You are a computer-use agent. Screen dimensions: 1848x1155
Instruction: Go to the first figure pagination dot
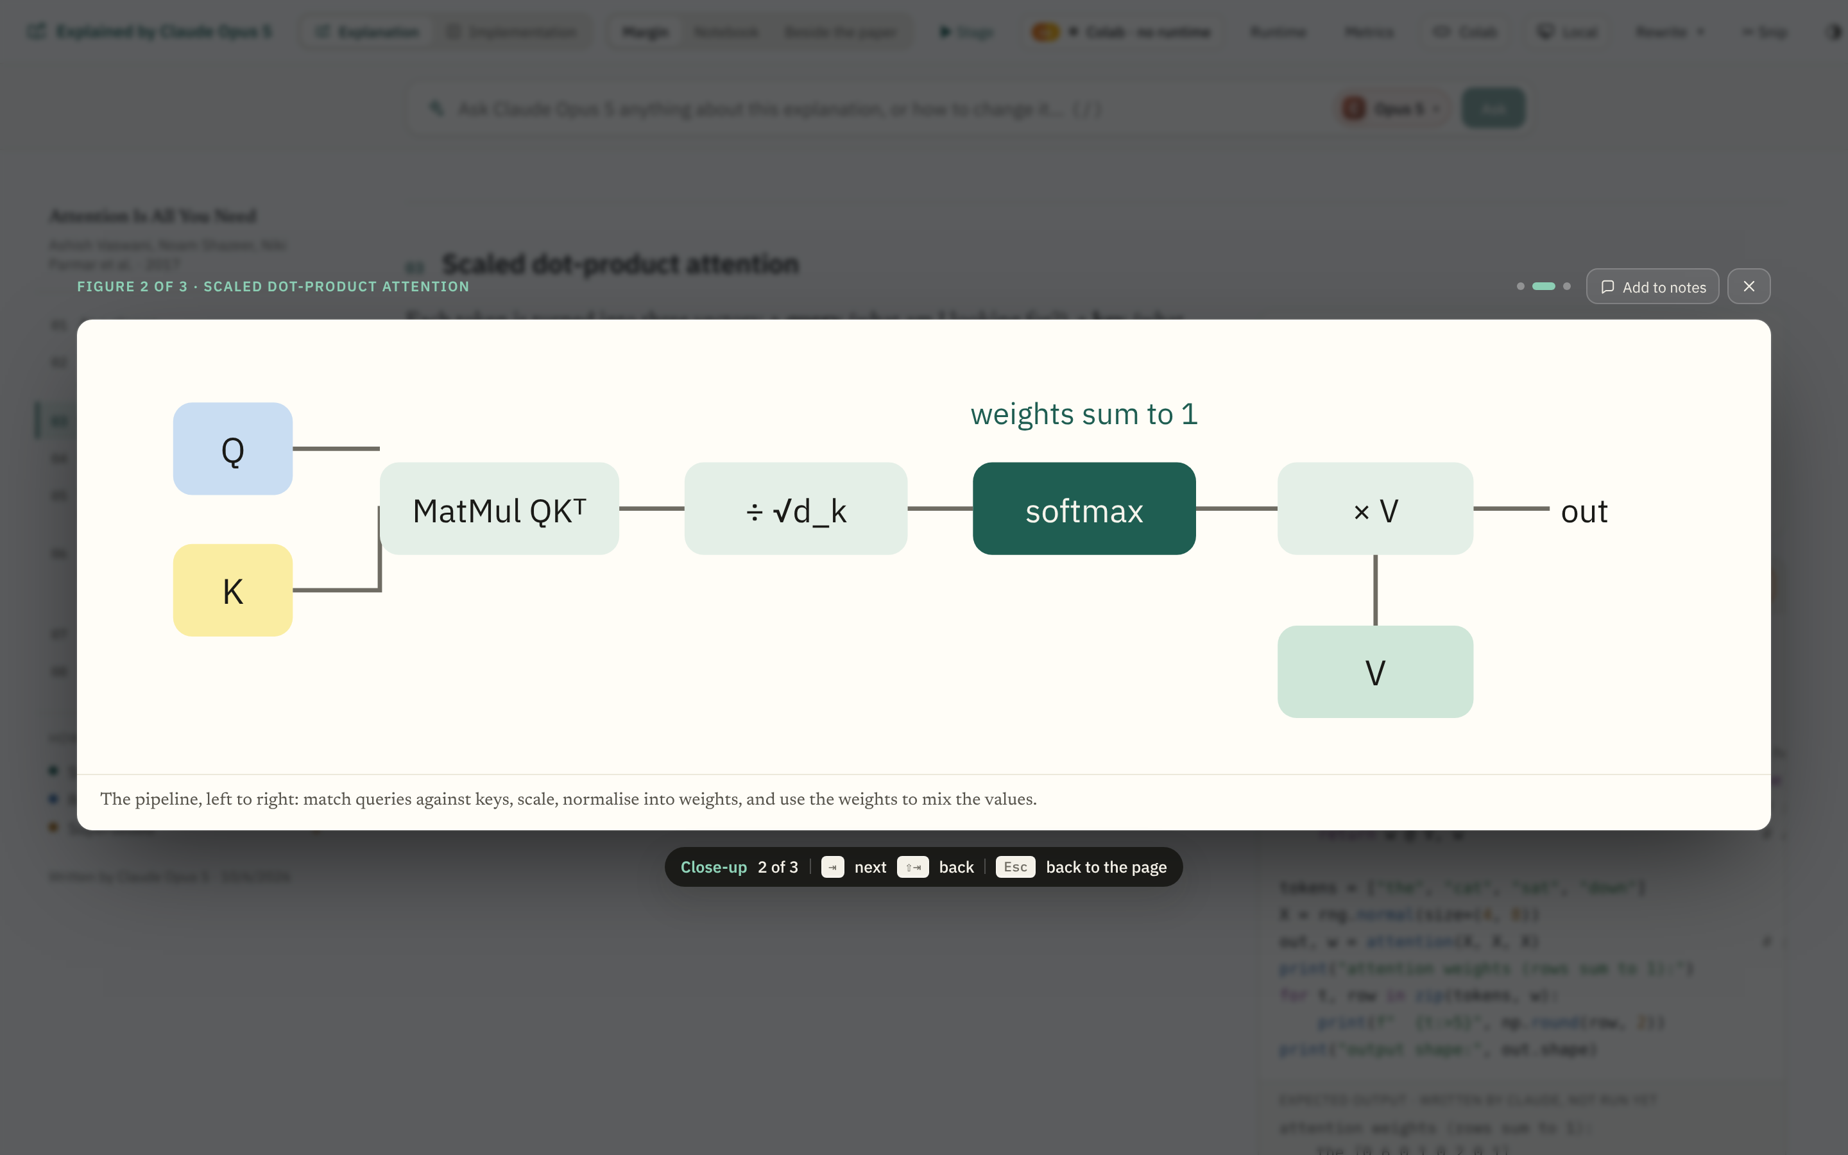point(1519,286)
